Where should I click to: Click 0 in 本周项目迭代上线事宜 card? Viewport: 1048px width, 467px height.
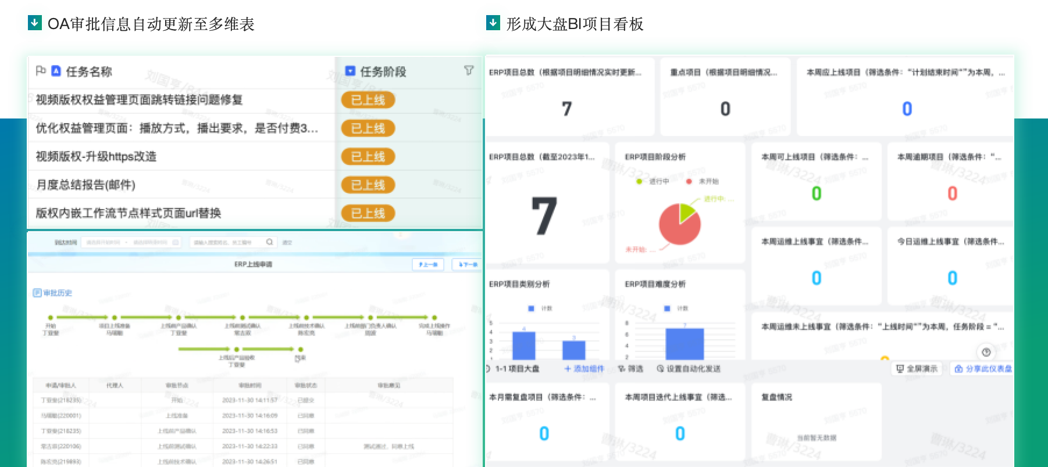[680, 434]
